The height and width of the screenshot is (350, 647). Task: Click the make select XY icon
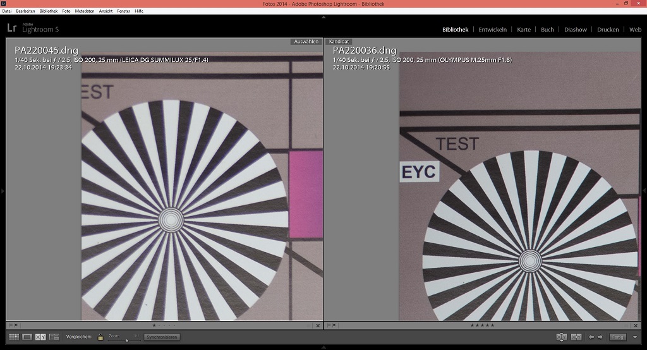(576, 337)
